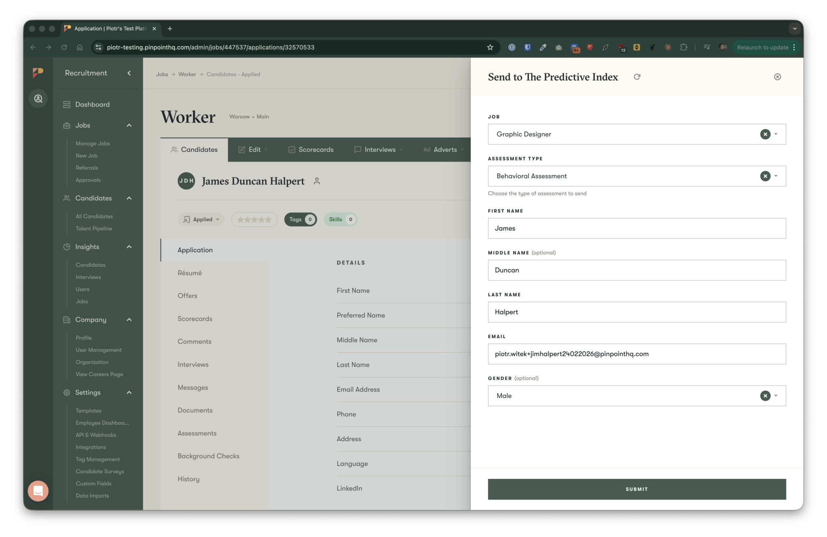
Task: Switch to the Scorecards tab
Action: [x=311, y=150]
